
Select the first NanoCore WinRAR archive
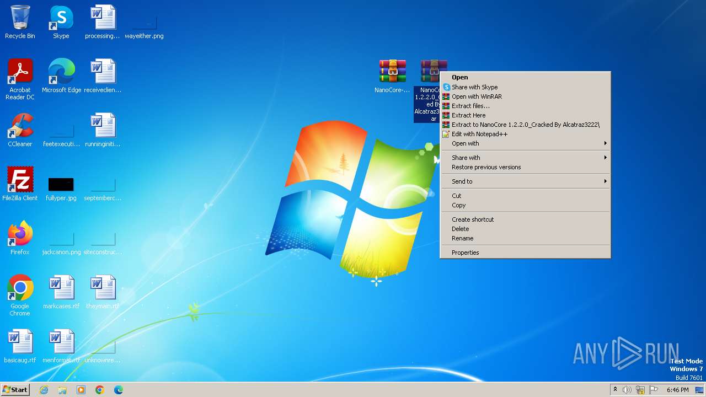[392, 76]
